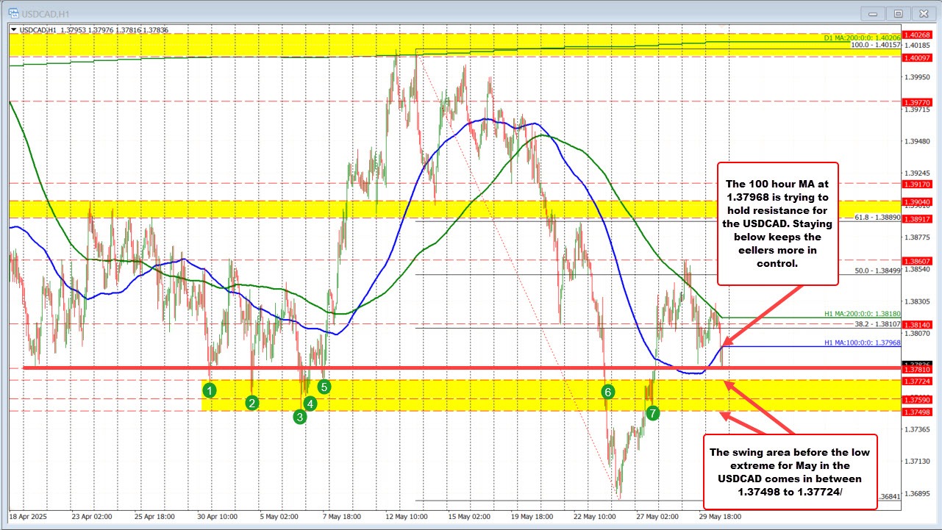
Task: Click the 38.2 - 1.38107 Fibonacci label
Action: pos(879,323)
